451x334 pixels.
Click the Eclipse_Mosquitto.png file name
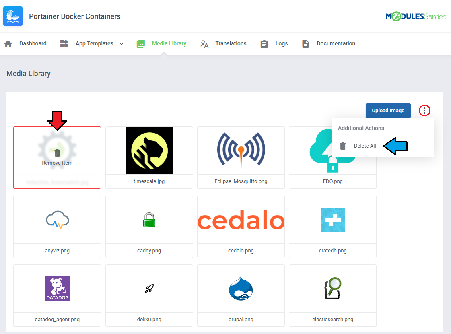[241, 181]
